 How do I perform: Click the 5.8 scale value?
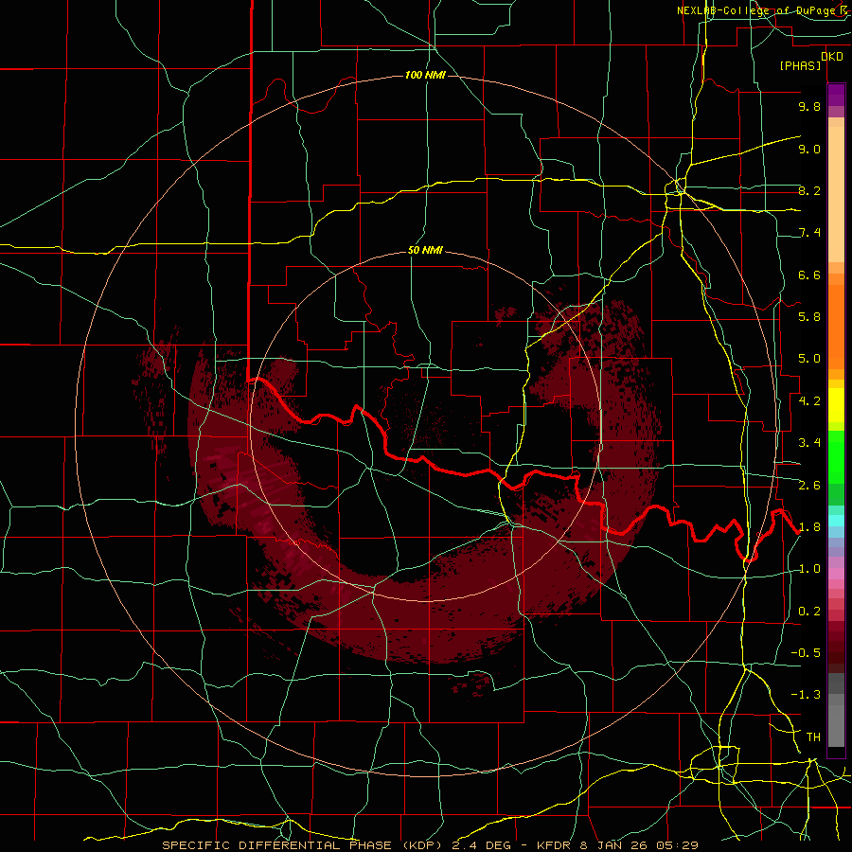(809, 317)
